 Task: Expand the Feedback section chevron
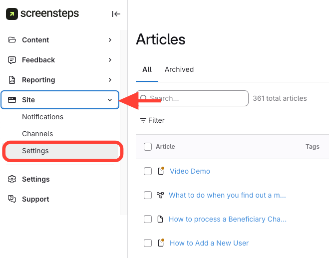pos(110,60)
